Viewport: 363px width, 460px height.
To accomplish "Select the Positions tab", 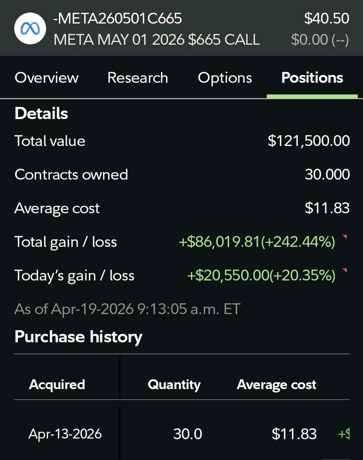I will click(x=312, y=78).
